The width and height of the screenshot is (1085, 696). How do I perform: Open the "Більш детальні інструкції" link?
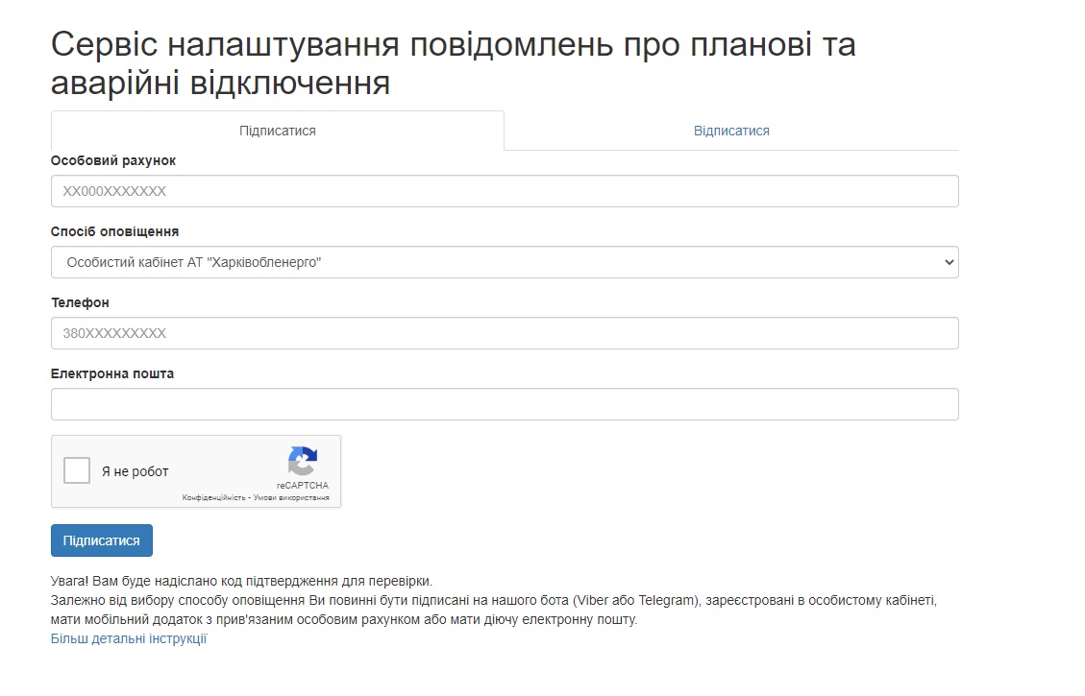(129, 639)
